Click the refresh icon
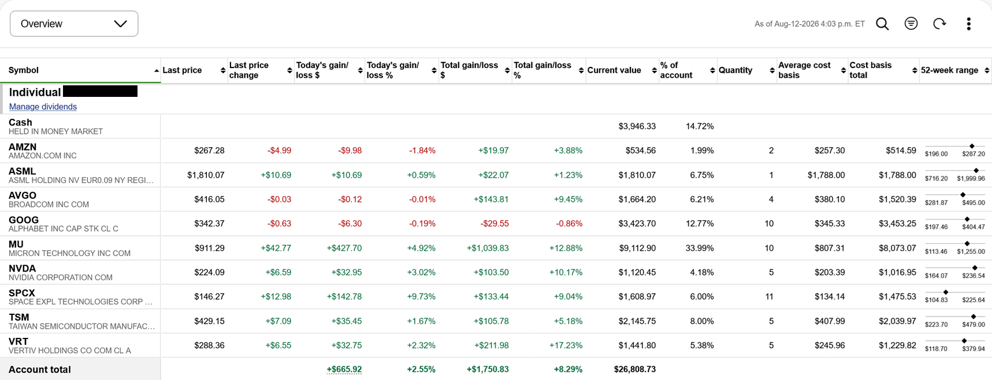 [x=940, y=24]
